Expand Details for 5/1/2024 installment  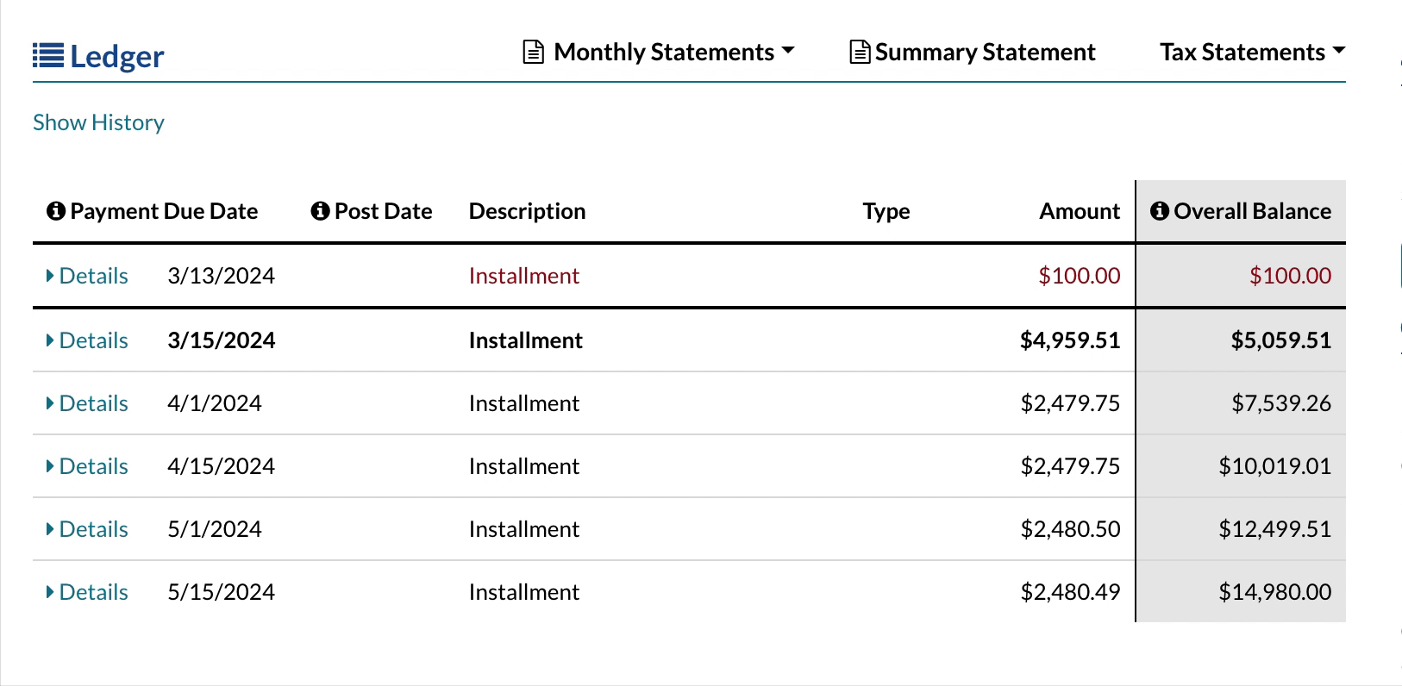click(x=87, y=529)
